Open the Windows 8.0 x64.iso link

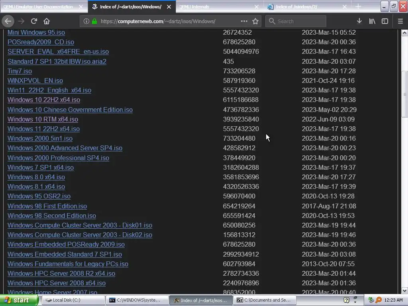click(36, 177)
